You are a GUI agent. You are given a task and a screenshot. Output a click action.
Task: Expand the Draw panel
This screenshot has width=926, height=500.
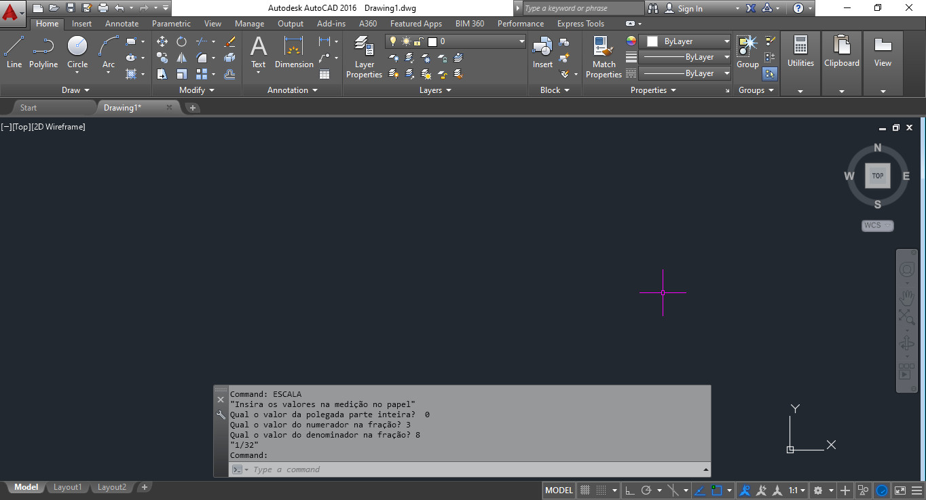click(76, 90)
